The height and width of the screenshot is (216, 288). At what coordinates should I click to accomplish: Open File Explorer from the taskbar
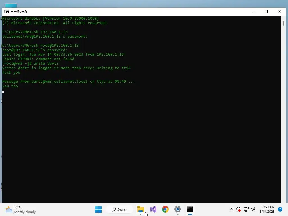click(x=141, y=209)
